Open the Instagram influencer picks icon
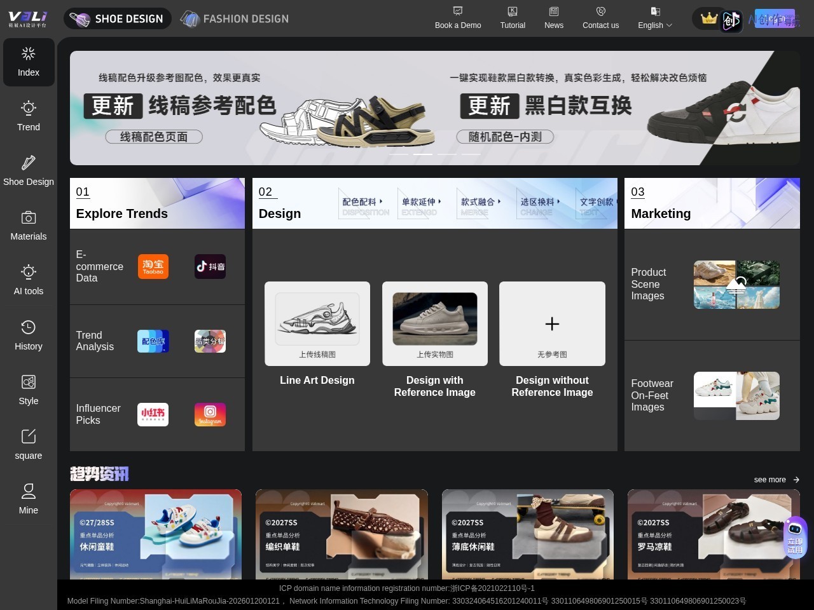Image resolution: width=814 pixels, height=610 pixels. (210, 414)
